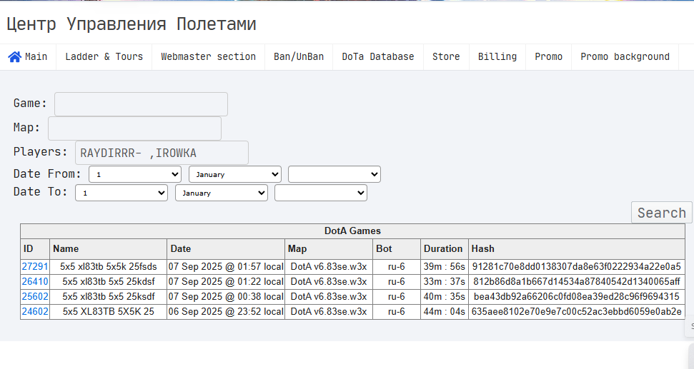Open the Promo background page
Image resolution: width=694 pixels, height=369 pixels.
click(625, 57)
